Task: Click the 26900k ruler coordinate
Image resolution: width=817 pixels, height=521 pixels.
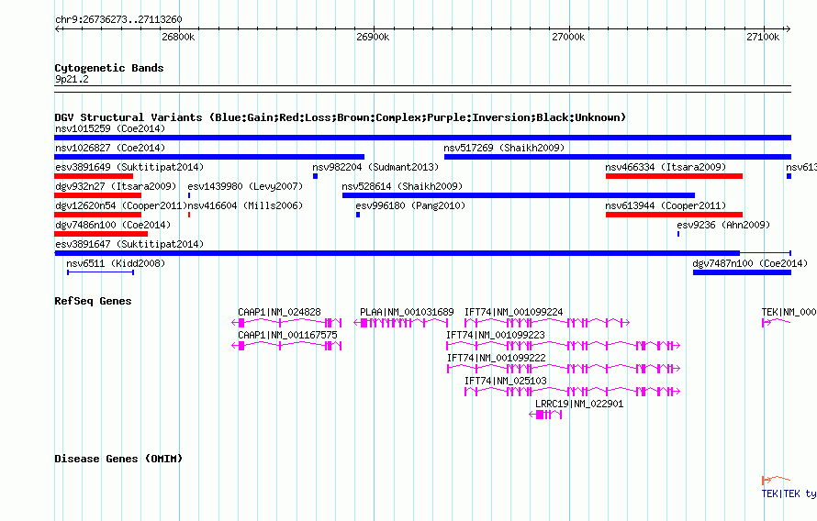Action: tap(373, 37)
